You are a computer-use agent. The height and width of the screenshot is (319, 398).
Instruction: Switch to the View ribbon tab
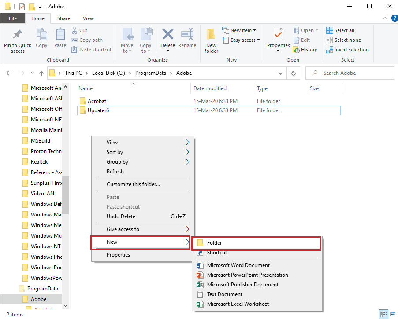(88, 18)
